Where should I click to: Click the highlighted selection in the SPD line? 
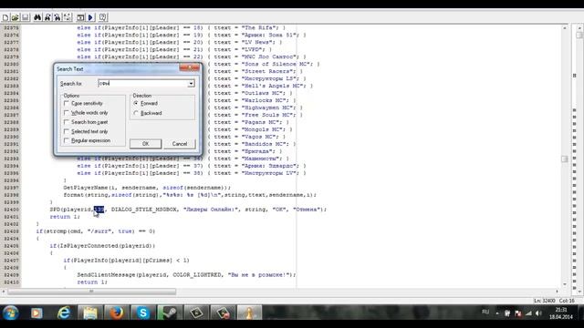[x=99, y=210]
